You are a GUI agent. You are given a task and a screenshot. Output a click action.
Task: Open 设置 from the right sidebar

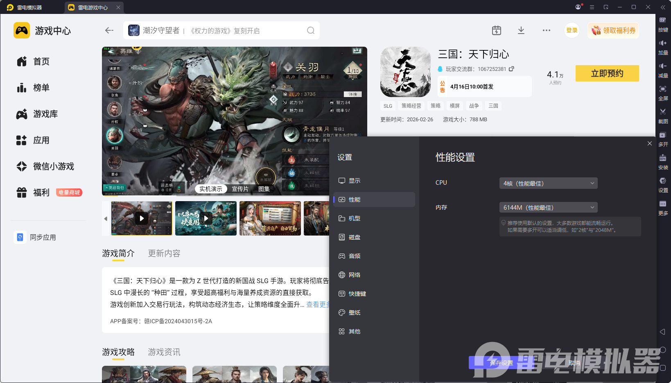663,185
